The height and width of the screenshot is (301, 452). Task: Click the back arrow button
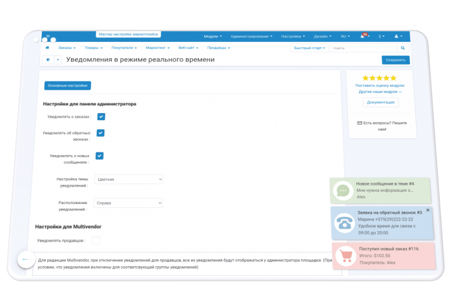click(x=48, y=59)
